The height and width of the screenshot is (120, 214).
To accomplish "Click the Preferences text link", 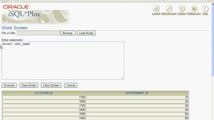I will [x=194, y=14].
